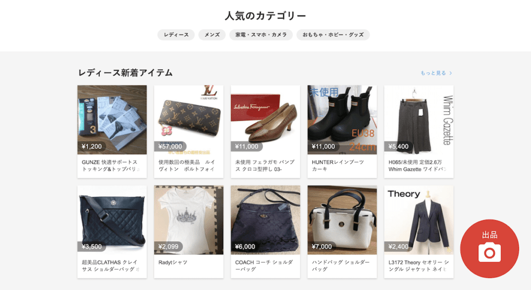Open the Whim Gazette wide pants item
Image resolution: width=531 pixels, height=290 pixels.
419,132
